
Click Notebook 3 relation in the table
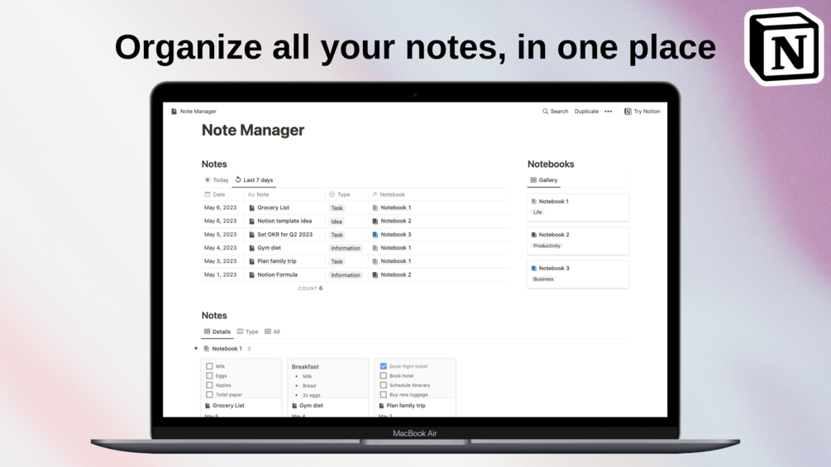coord(391,235)
